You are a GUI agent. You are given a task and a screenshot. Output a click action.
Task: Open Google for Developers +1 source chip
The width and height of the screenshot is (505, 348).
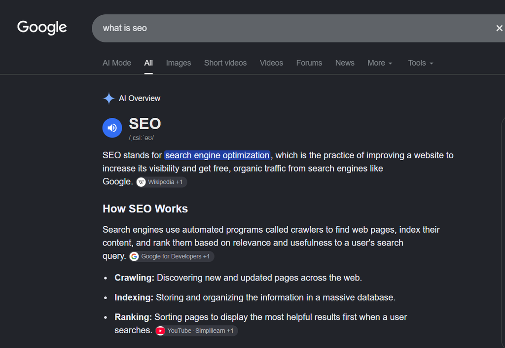(171, 256)
